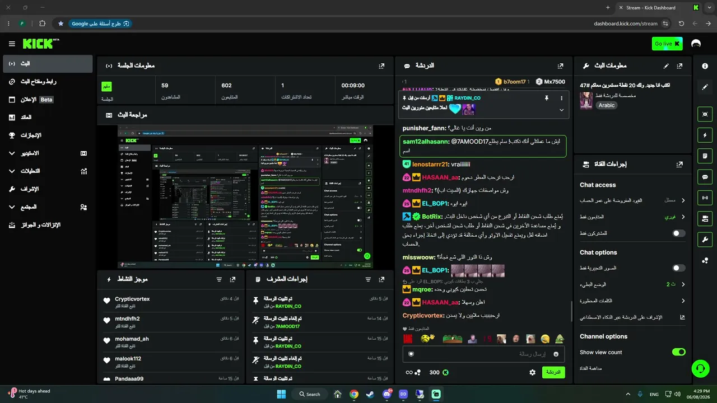
Task: Pop out the الدردشة chat panel
Action: click(561, 65)
